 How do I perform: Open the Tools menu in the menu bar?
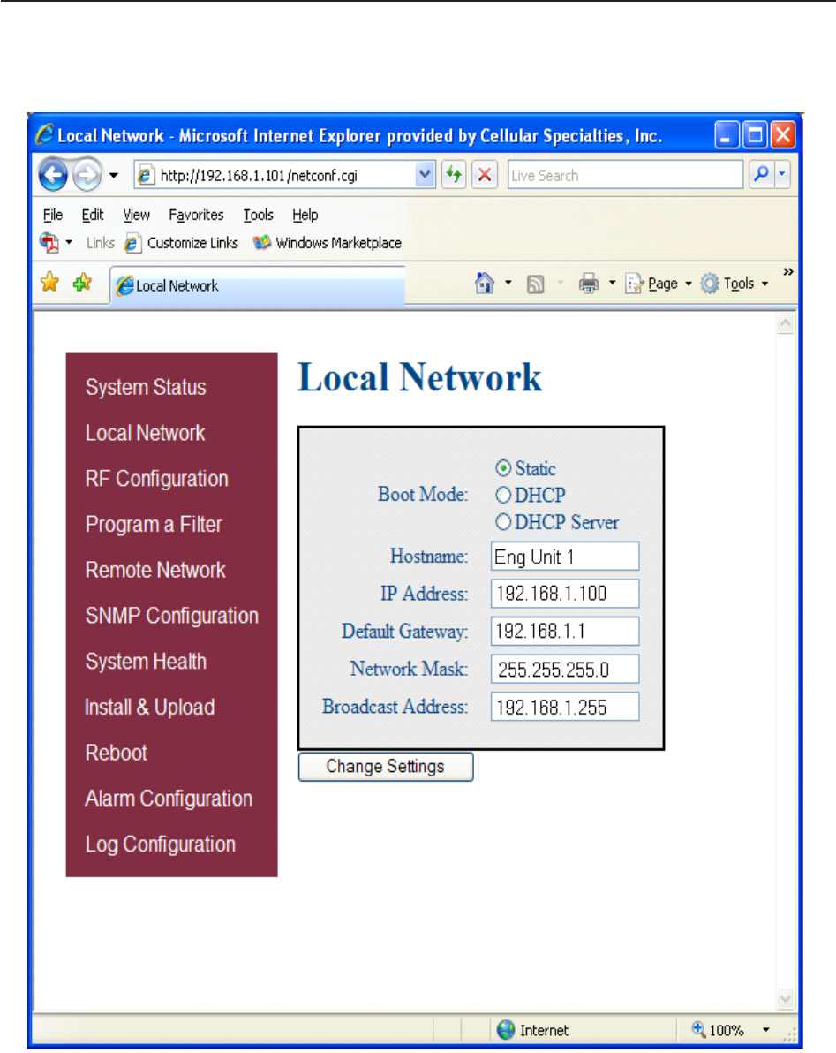point(259,215)
